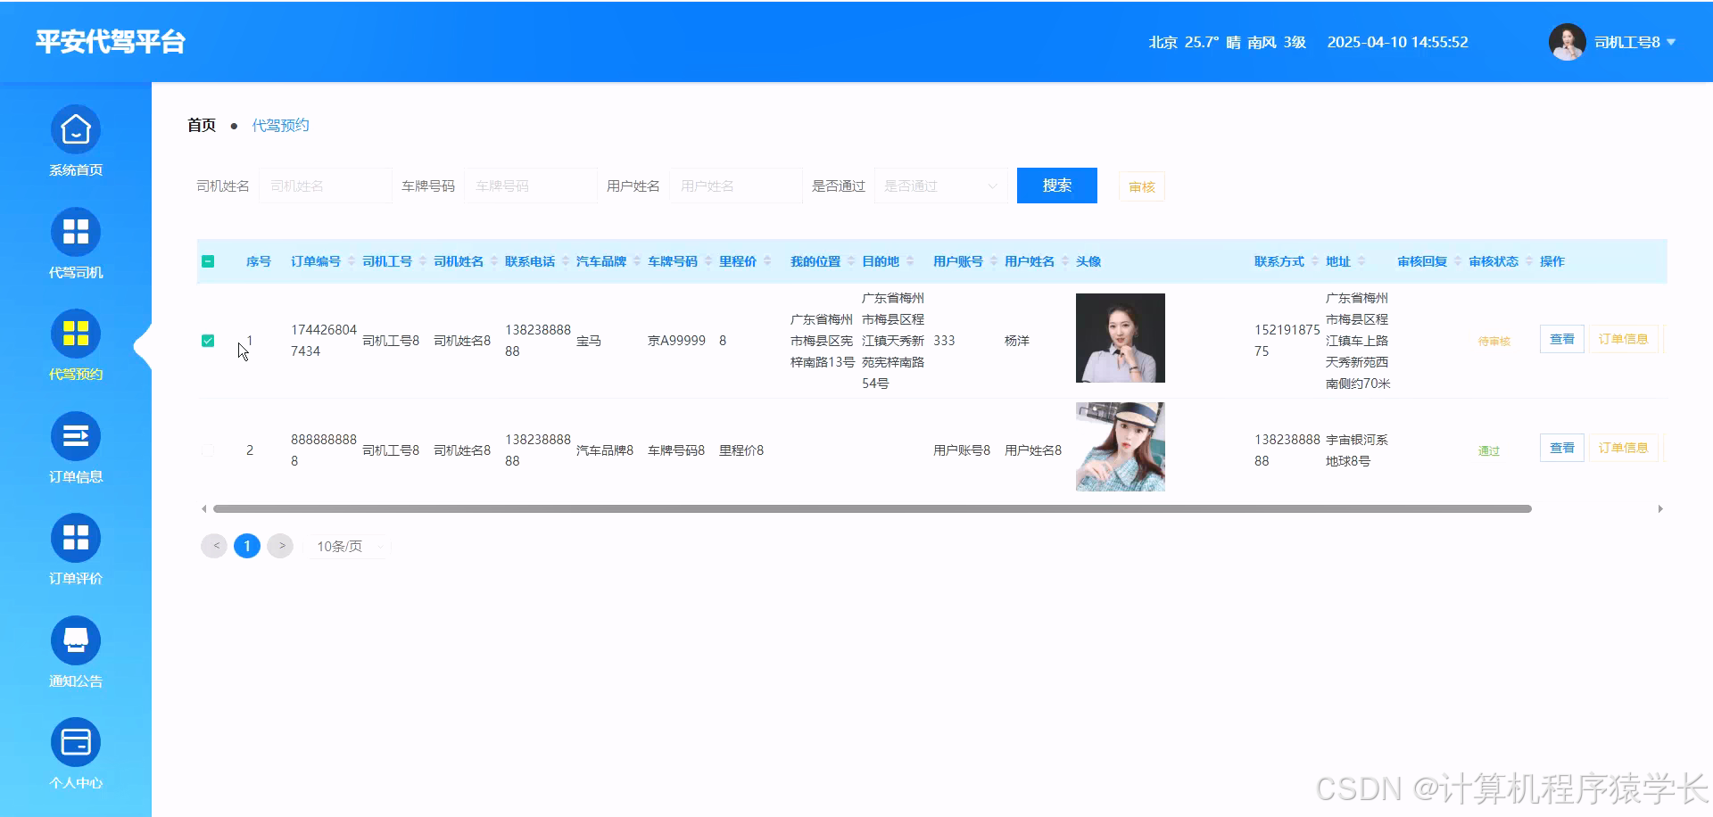The height and width of the screenshot is (817, 1713).
Task: Sort by 车牌号码 column arrows
Action: pyautogui.click(x=708, y=261)
